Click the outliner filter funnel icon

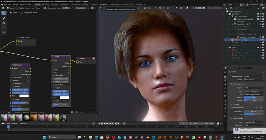pos(259,8)
